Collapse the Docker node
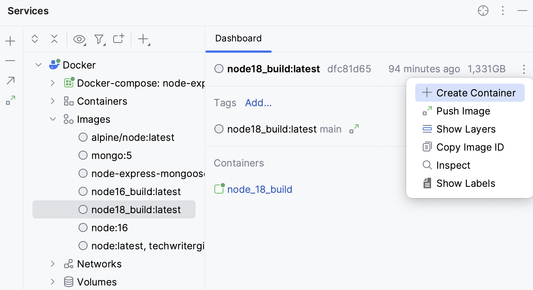 pos(38,64)
